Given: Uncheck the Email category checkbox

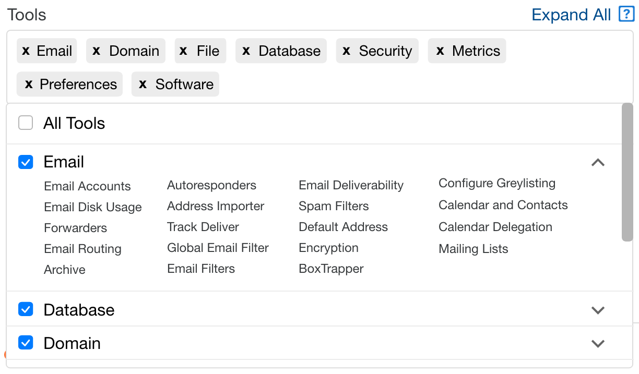Looking at the screenshot, I should tap(26, 162).
